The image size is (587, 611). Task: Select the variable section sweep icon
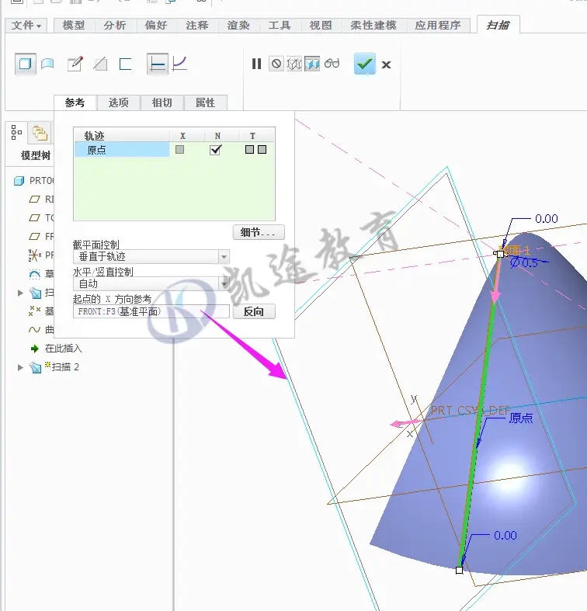click(179, 64)
